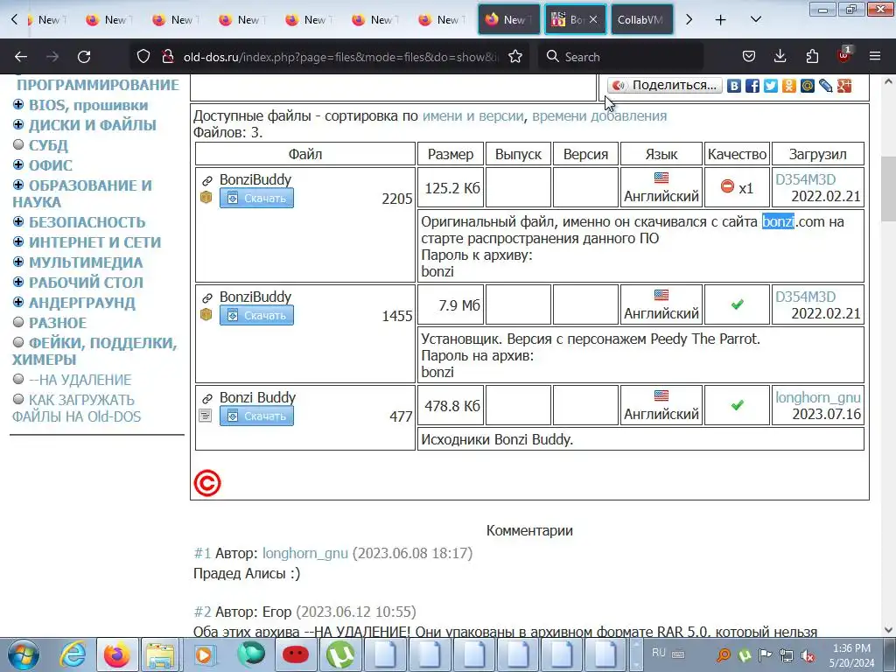The height and width of the screenshot is (672, 896).
Task: Download the Bonzi Buddy sources file
Action: pyautogui.click(x=256, y=416)
